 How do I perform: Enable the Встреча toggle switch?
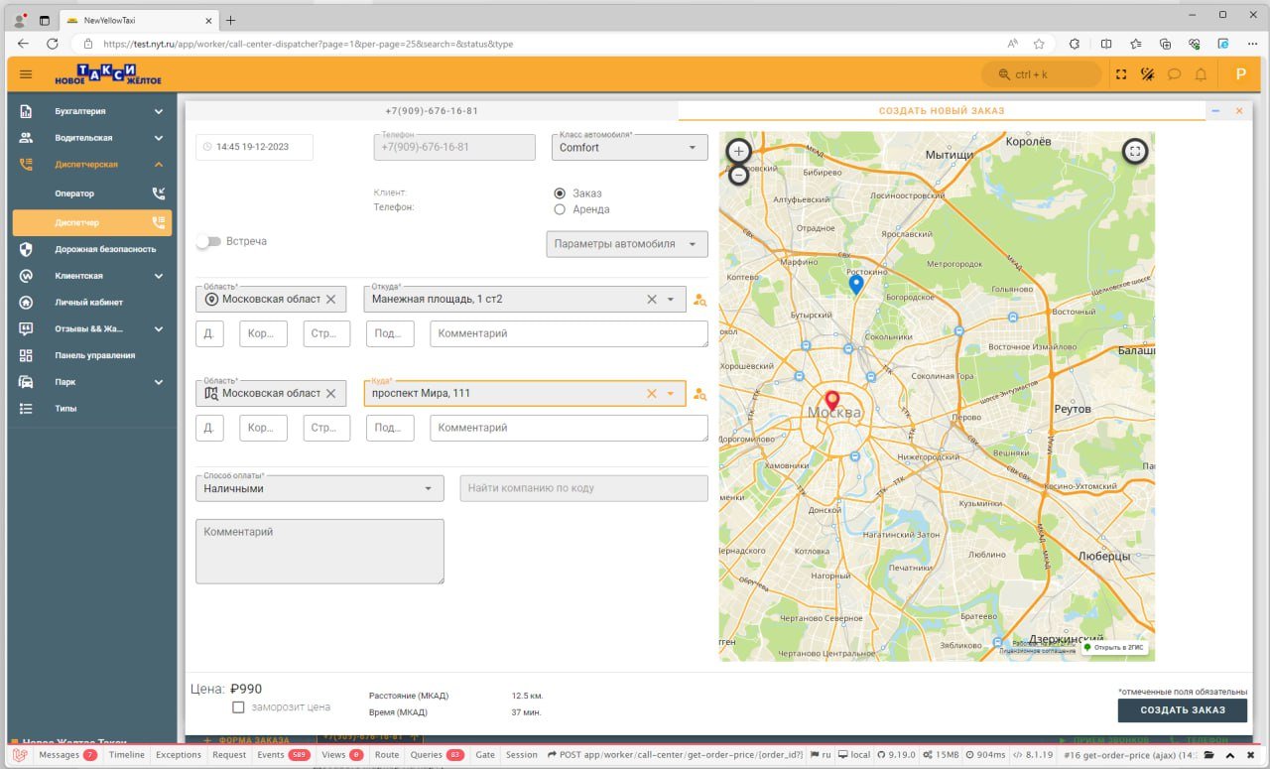207,241
